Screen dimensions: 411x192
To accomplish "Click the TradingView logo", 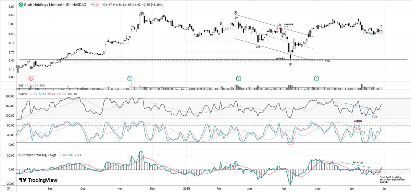I will click(38, 180).
